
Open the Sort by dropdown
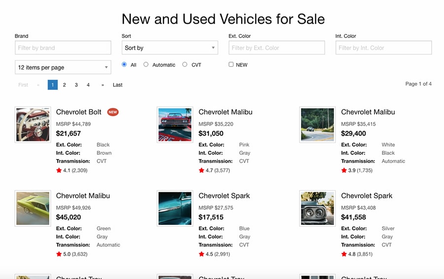170,48
